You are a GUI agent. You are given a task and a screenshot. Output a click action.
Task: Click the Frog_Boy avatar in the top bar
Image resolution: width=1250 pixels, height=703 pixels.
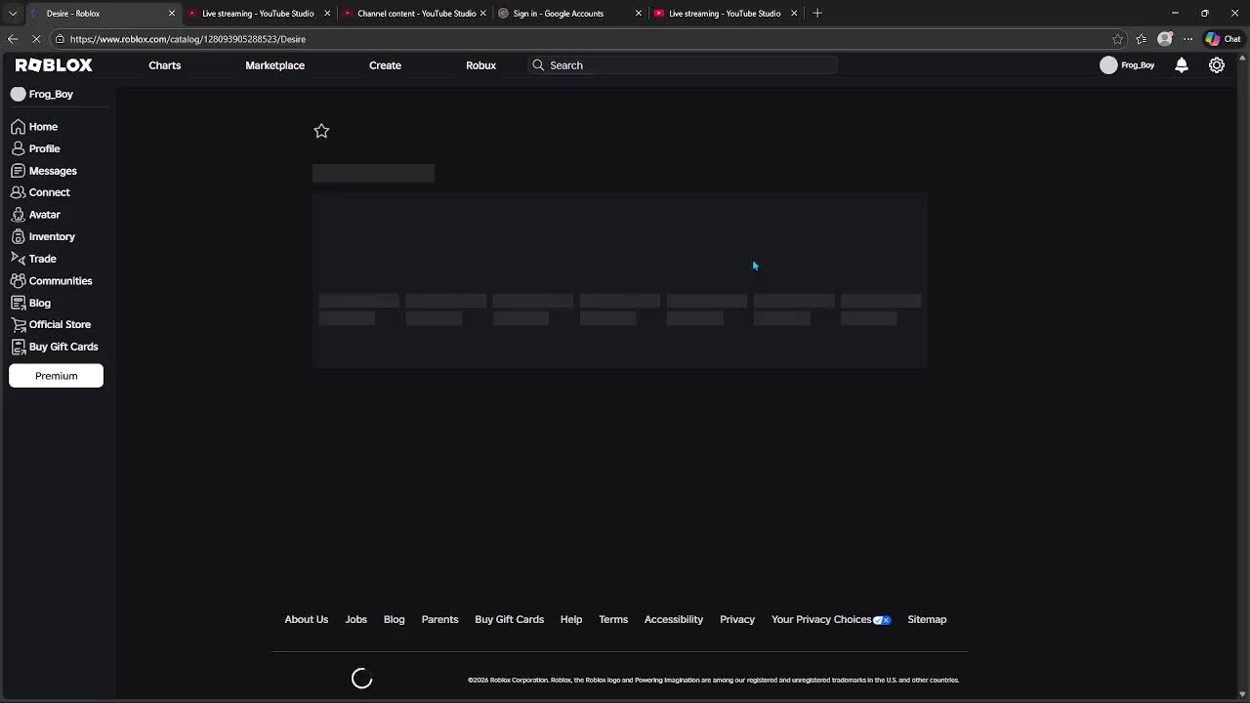[x=1108, y=65]
